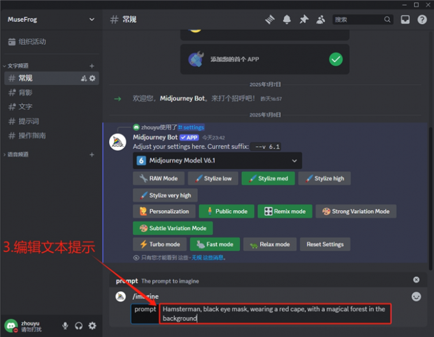The height and width of the screenshot is (337, 434).
Task: Click Midjourney Bot username above settings
Action: (155, 137)
